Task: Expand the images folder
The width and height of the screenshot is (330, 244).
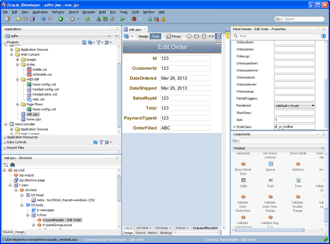Action: (18, 60)
